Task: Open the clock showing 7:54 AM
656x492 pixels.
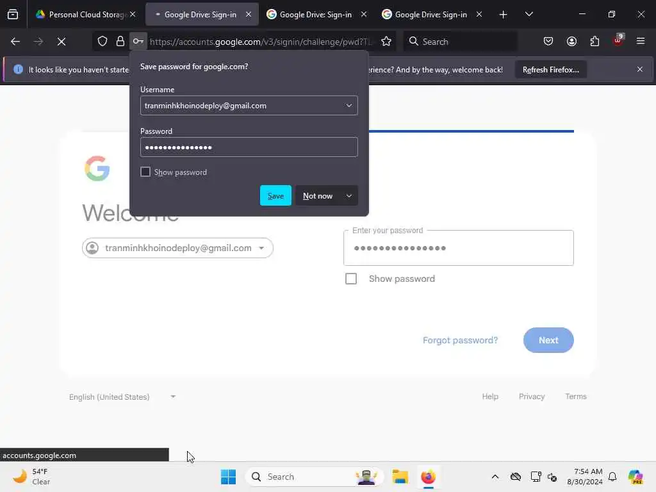Action: [584, 477]
